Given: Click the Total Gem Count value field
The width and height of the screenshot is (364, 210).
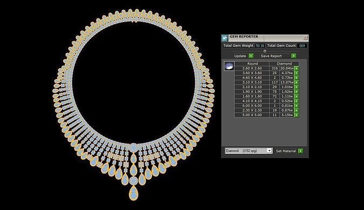Looking at the screenshot, I should pos(302,46).
